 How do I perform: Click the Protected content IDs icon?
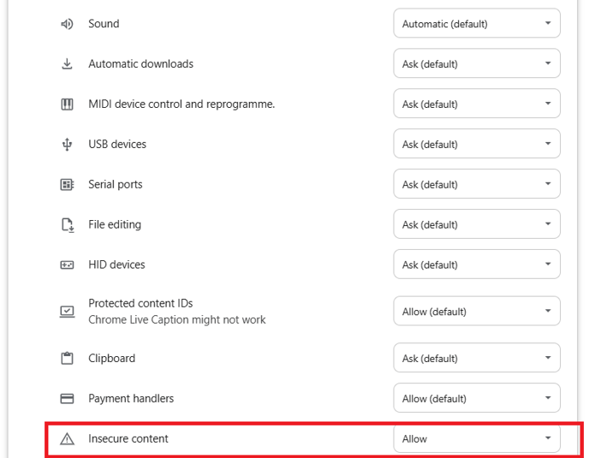67,312
